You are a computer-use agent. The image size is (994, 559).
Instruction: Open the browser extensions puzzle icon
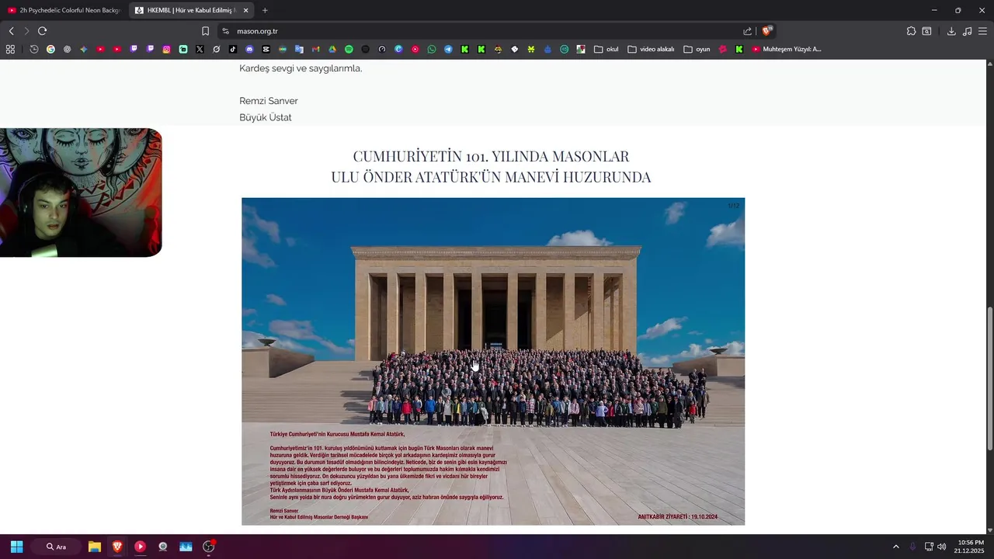click(911, 31)
